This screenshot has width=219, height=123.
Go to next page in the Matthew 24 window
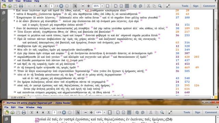point(43,112)
